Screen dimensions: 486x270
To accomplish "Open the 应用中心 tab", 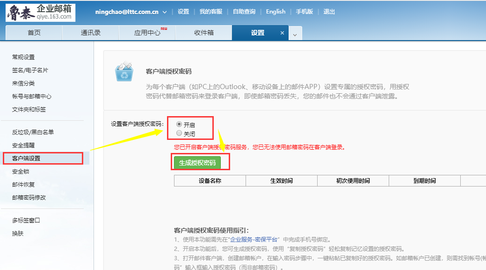I will tap(147, 33).
